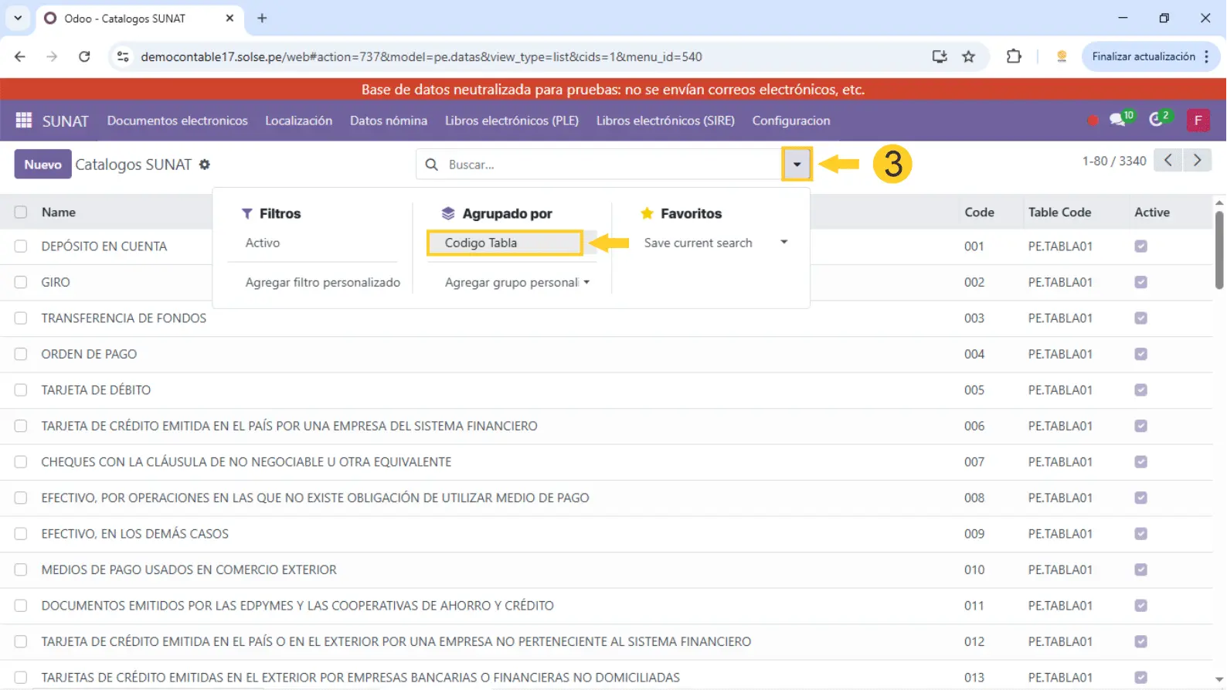Open Libros electrónicos (SIRE) menu
This screenshot has height=690, width=1227.
click(x=665, y=121)
